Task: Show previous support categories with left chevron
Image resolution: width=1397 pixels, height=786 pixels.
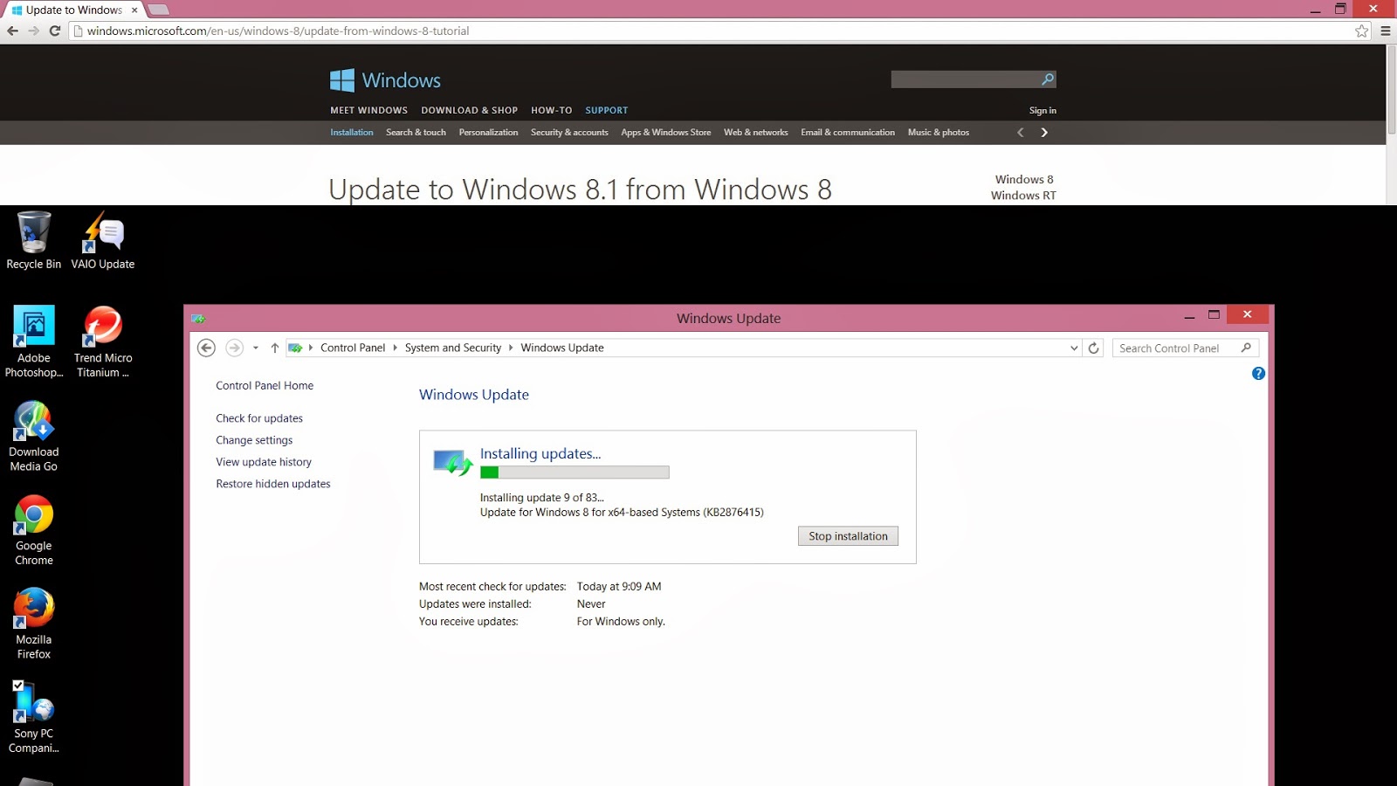Action: point(1020,133)
